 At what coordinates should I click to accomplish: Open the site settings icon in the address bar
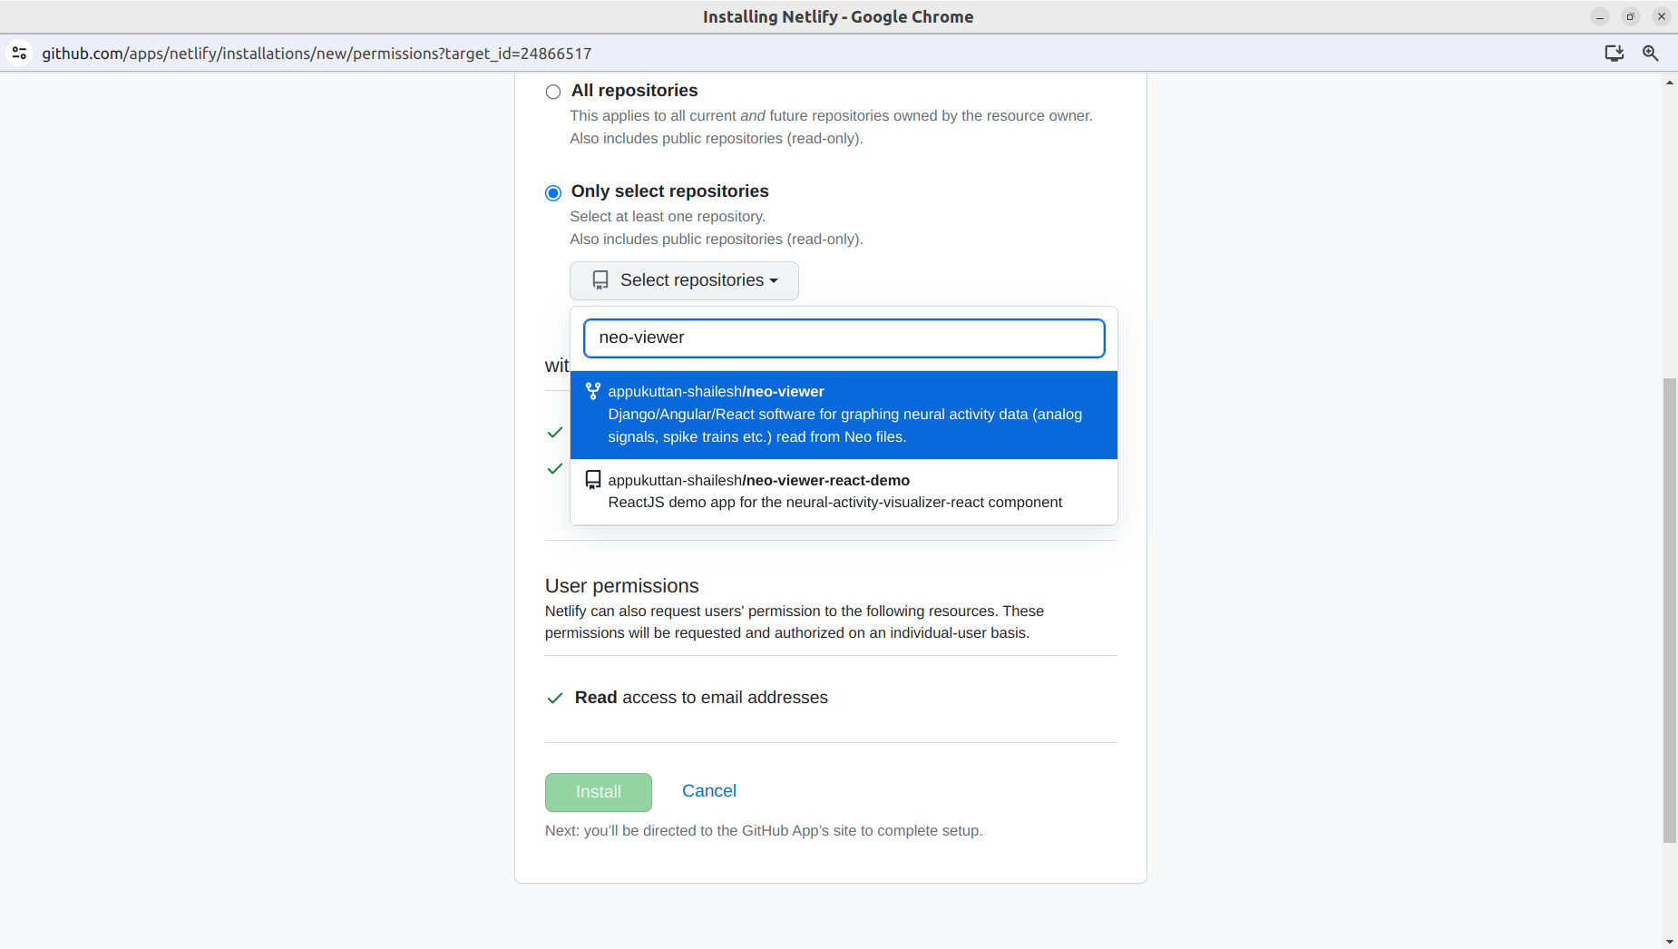click(x=19, y=53)
